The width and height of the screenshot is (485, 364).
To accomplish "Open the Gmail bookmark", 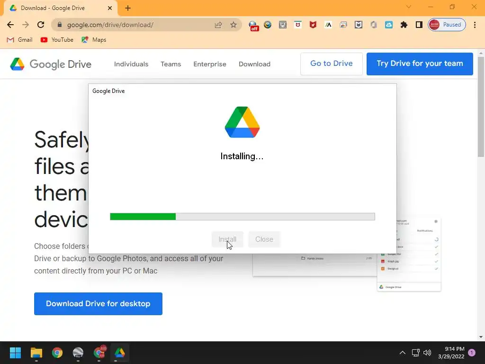I will point(19,40).
